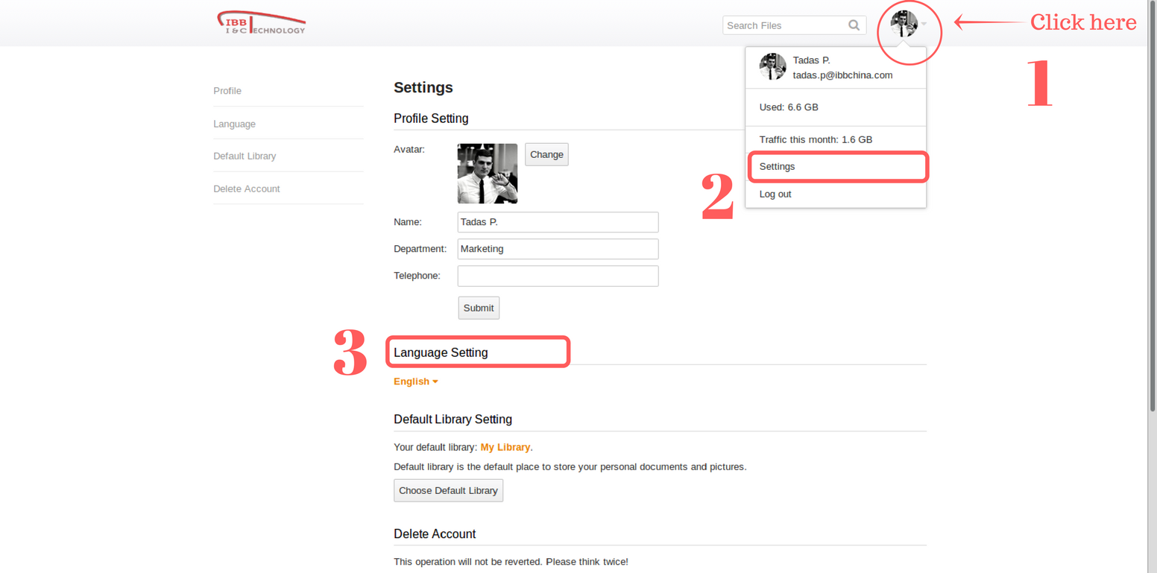Image resolution: width=1157 pixels, height=573 pixels.
Task: Select Settings in the user menu
Action: (836, 167)
